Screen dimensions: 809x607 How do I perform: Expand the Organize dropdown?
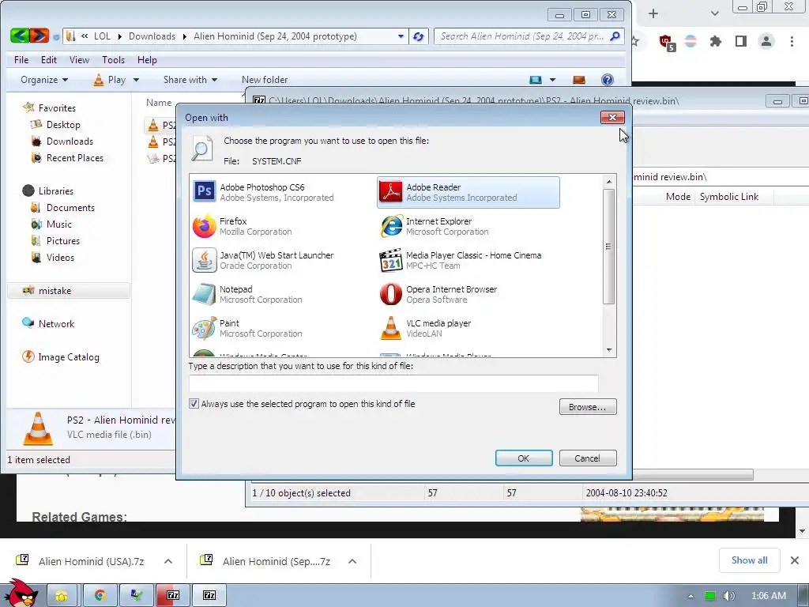coord(44,80)
